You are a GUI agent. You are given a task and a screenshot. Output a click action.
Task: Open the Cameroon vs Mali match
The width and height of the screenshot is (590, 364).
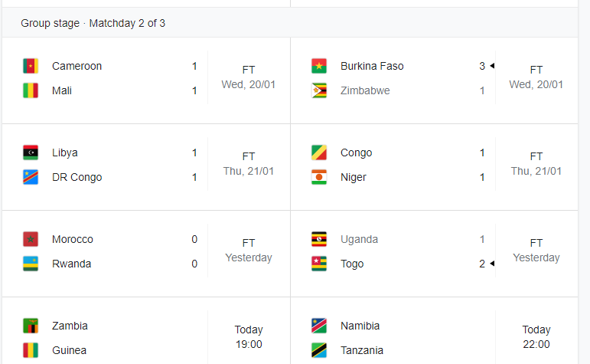pos(146,80)
